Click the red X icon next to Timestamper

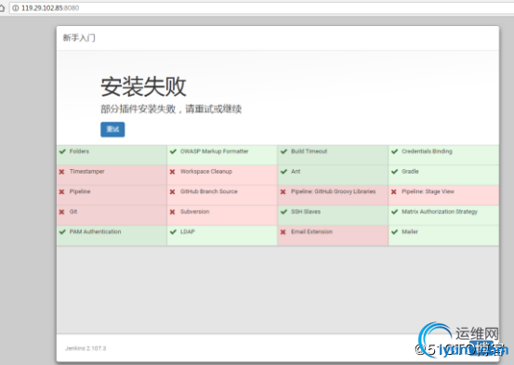pos(61,172)
